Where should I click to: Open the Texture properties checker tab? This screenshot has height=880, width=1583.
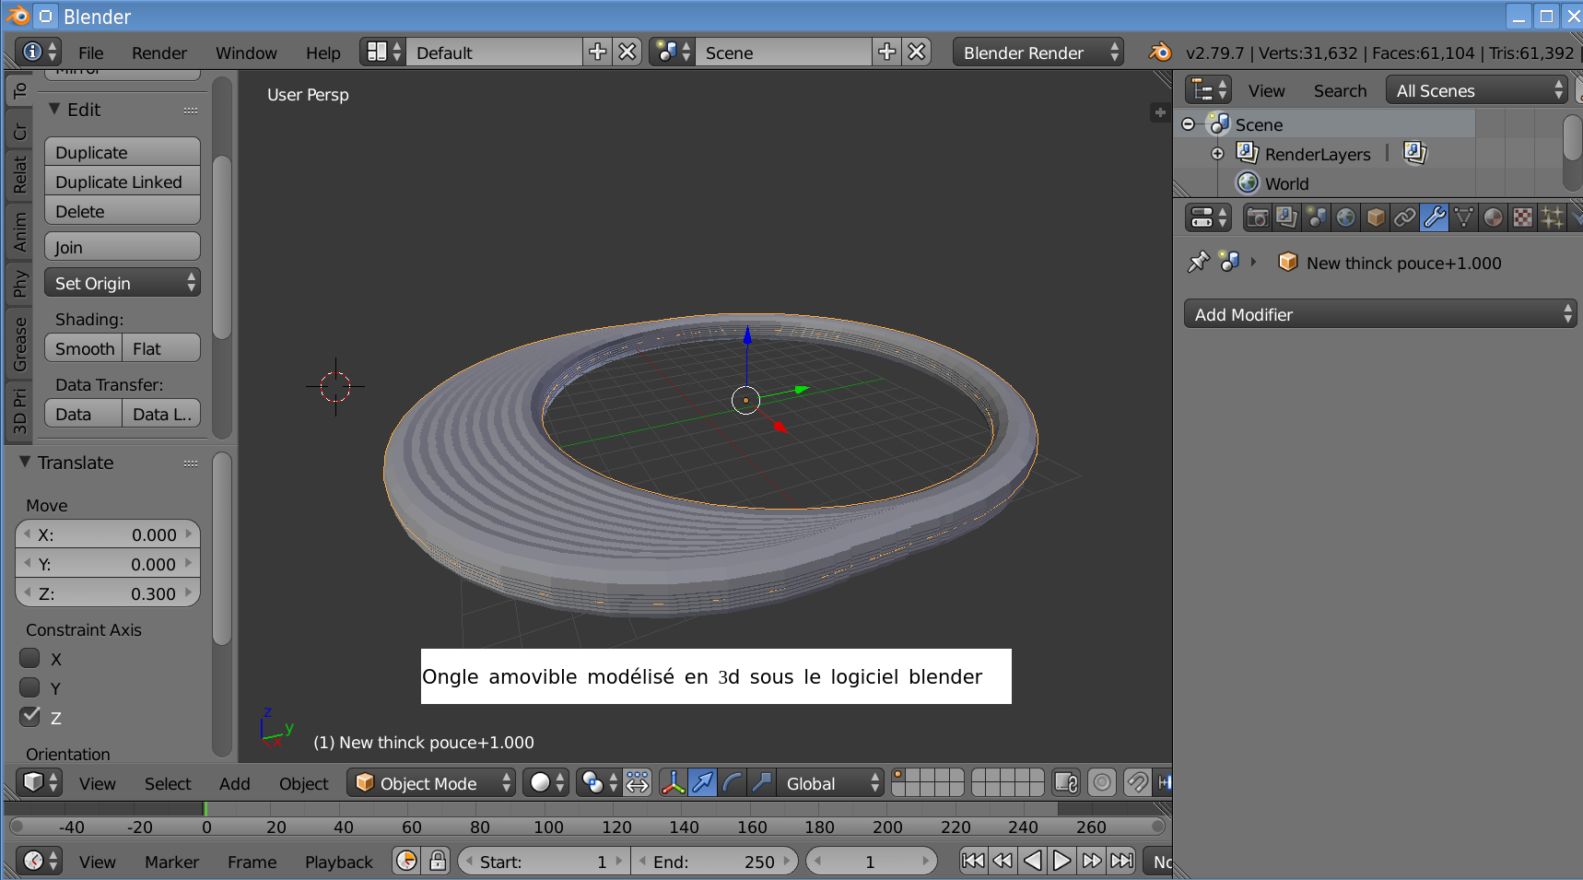[1522, 217]
